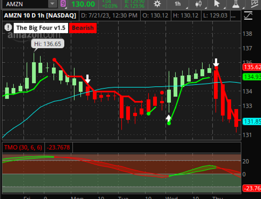261x199 pixels.
Task: Click the red Bearish label
Action: [83, 28]
